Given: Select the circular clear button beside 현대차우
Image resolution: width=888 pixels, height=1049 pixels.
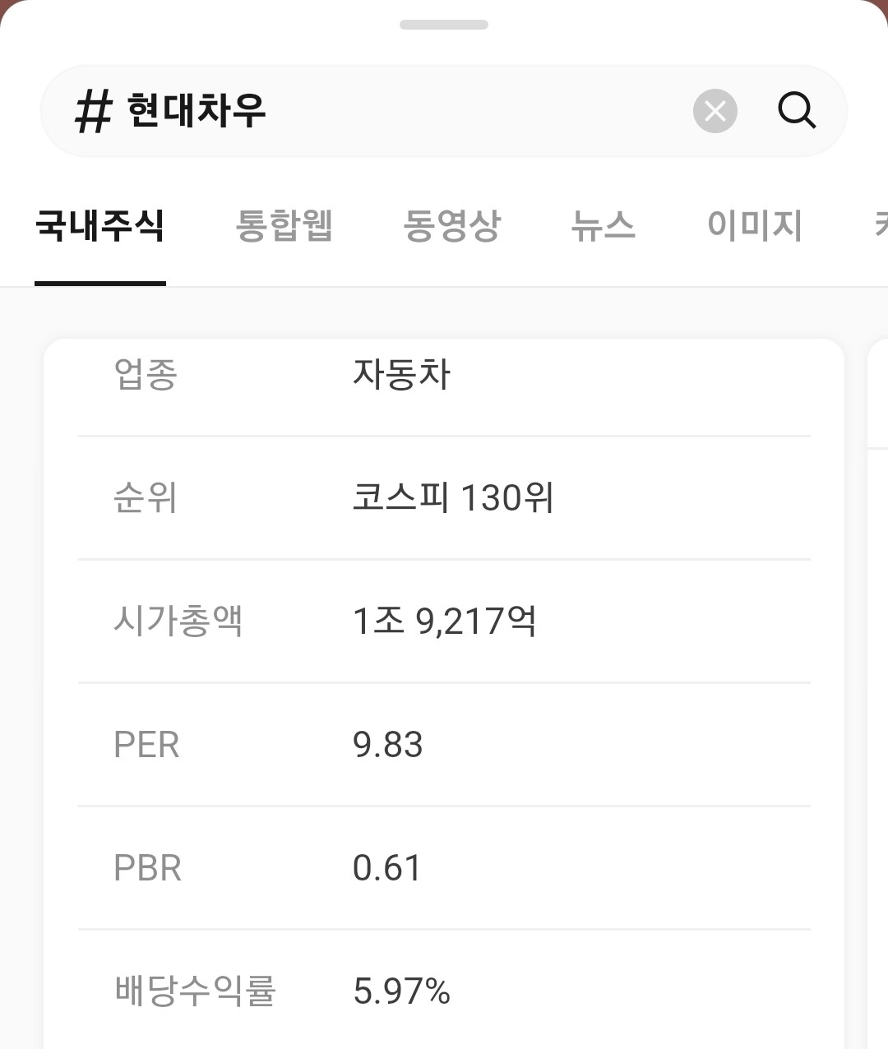Looking at the screenshot, I should tap(715, 111).
